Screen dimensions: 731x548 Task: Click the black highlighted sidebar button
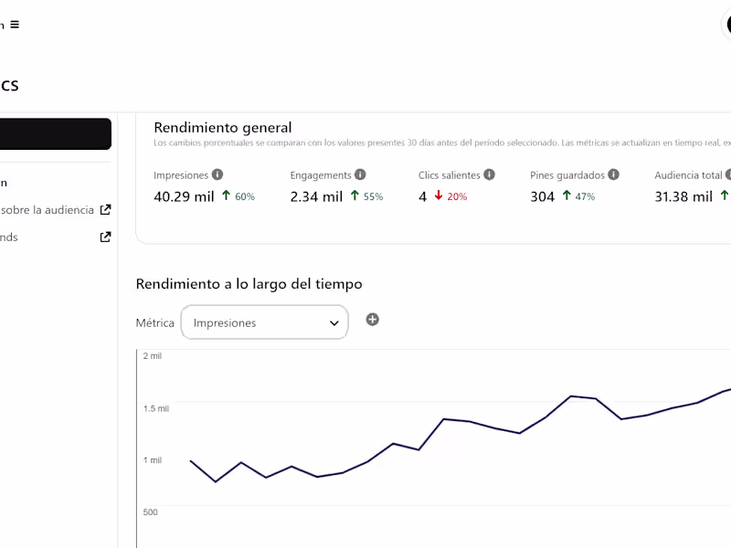pyautogui.click(x=55, y=133)
